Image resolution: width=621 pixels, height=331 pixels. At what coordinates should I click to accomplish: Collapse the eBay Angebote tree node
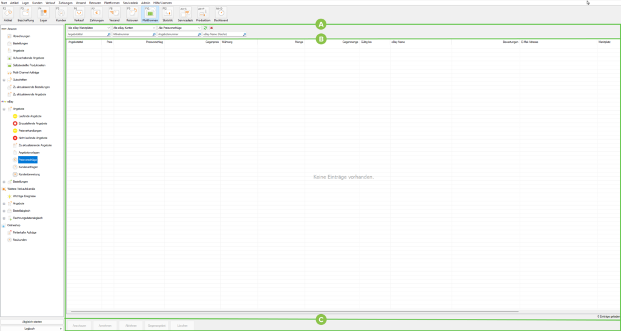click(x=4, y=109)
